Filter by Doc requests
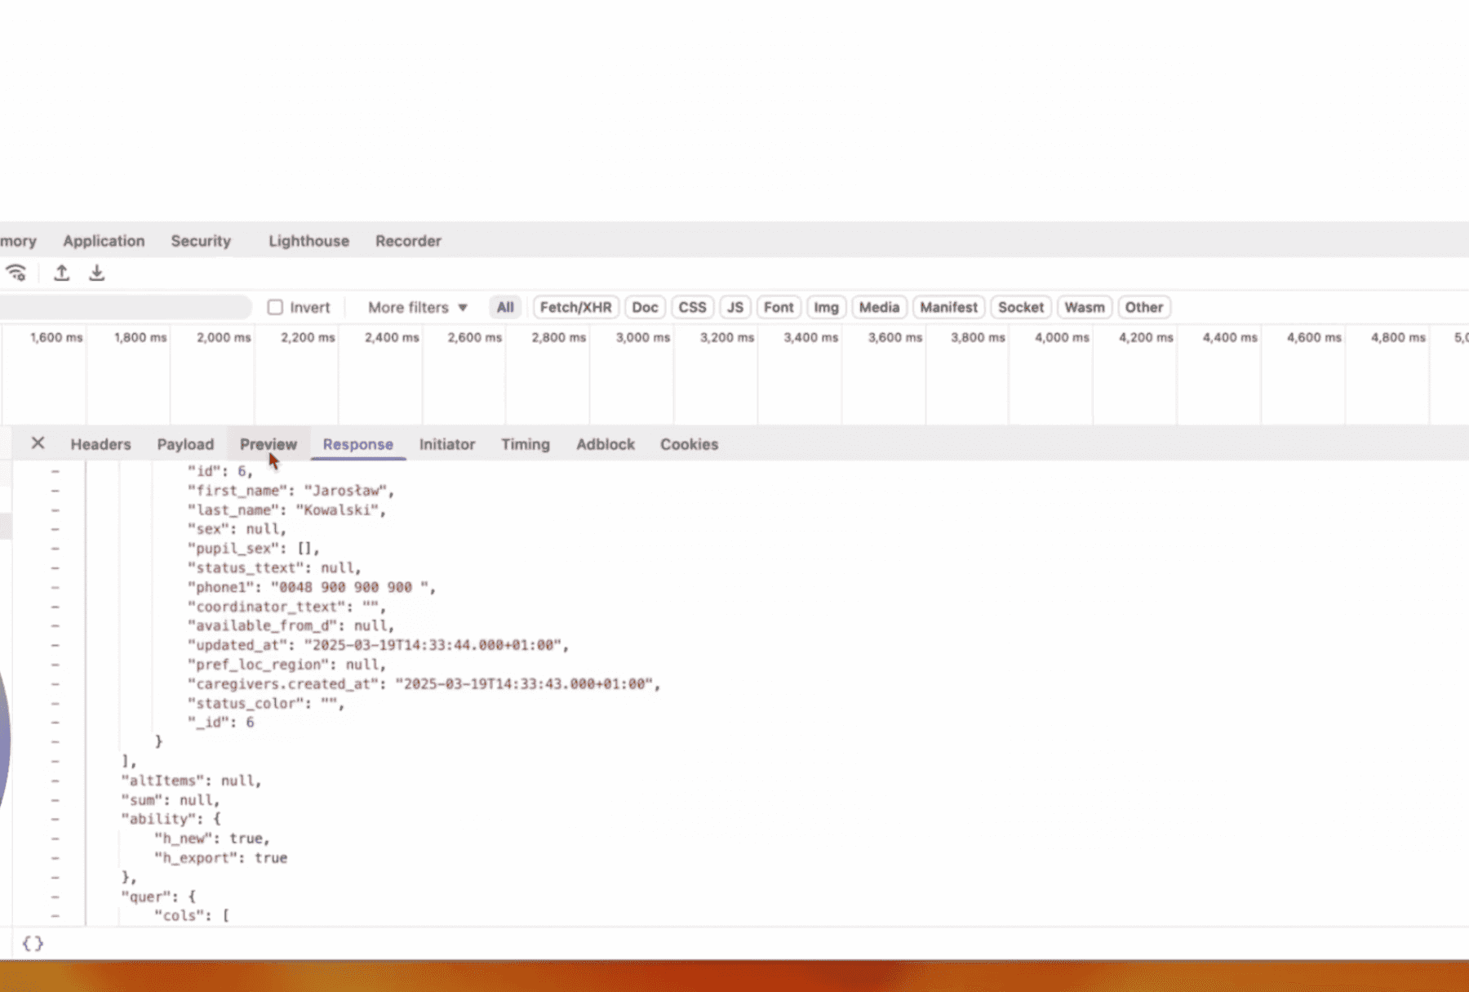The image size is (1469, 992). pyautogui.click(x=645, y=307)
